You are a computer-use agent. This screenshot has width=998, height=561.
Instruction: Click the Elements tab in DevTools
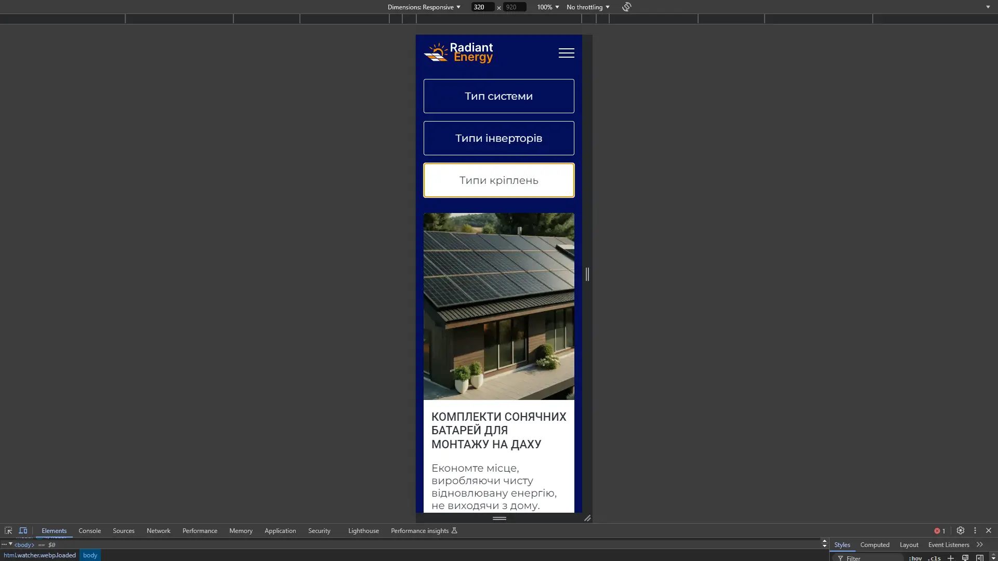click(x=54, y=530)
